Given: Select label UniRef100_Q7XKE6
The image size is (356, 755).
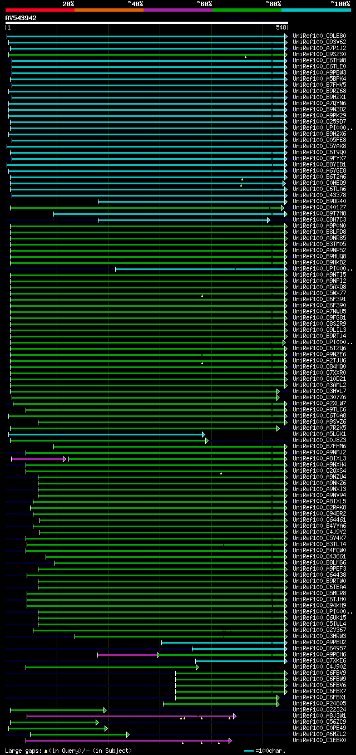Looking at the screenshot, I should click(x=319, y=661).
